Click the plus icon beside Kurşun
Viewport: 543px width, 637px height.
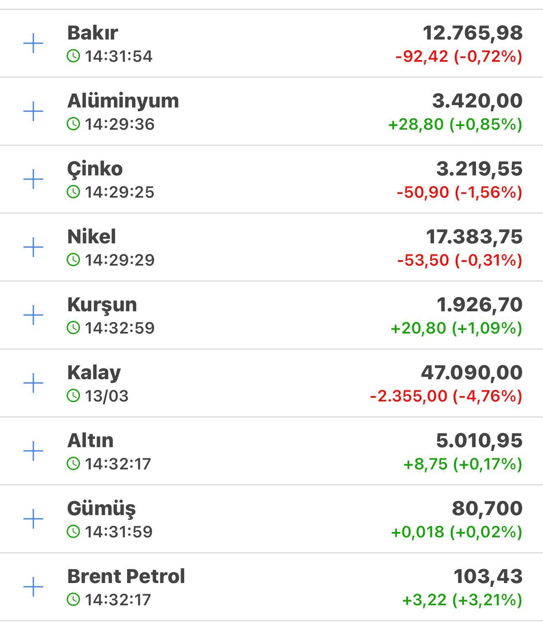pos(33,315)
